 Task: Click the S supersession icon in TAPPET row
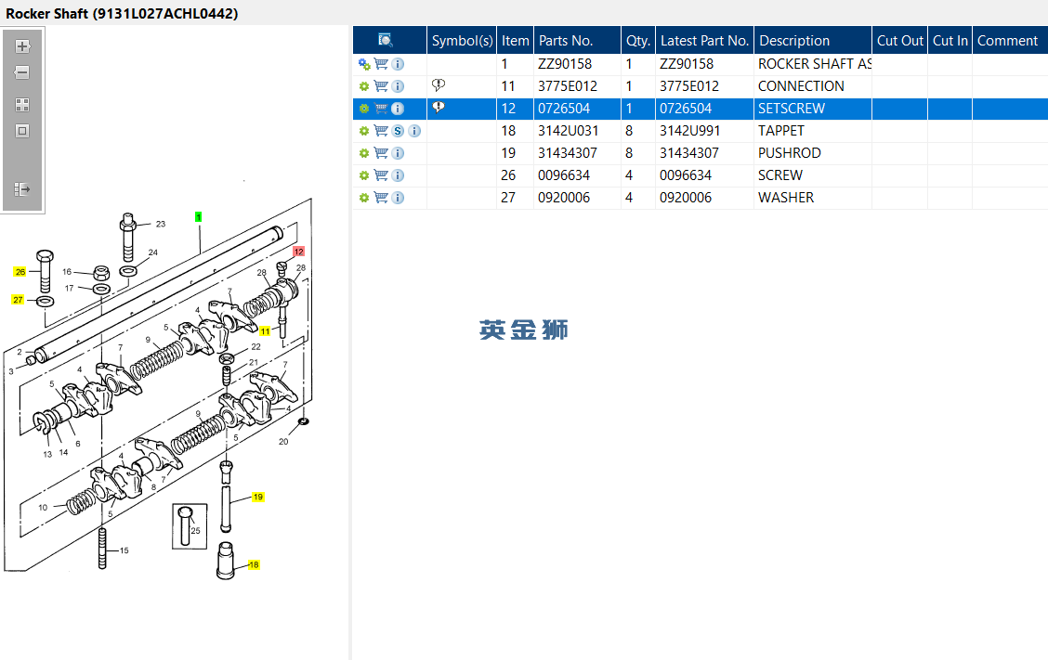pos(398,131)
